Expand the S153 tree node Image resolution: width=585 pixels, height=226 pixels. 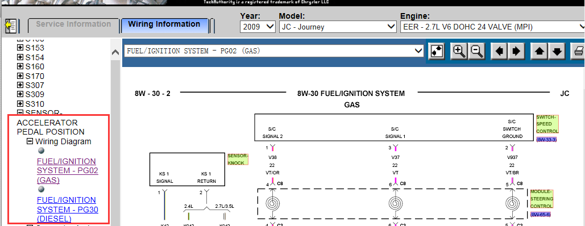coord(20,48)
